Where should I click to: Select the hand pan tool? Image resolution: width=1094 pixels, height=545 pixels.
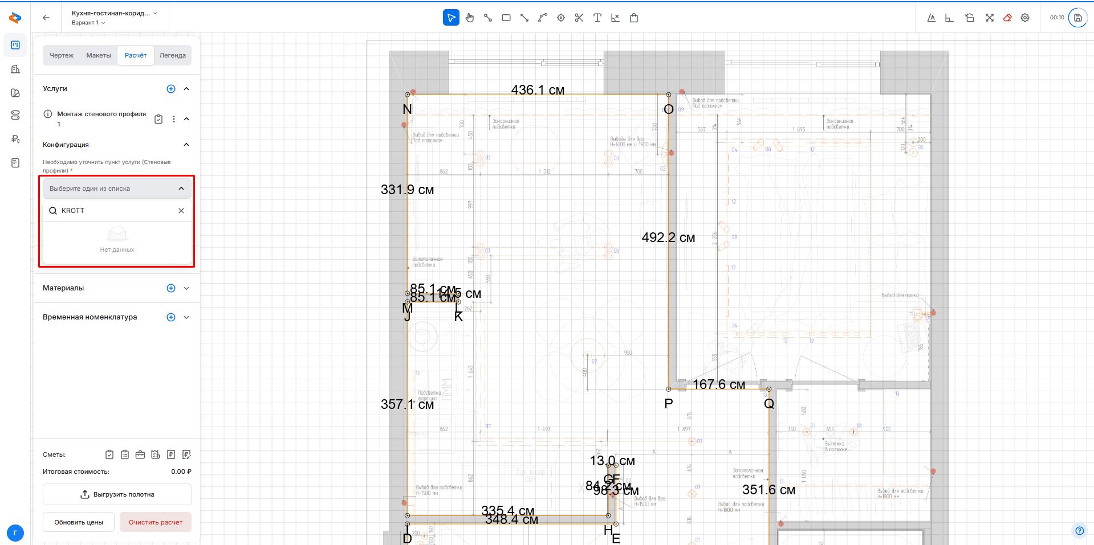[469, 18]
